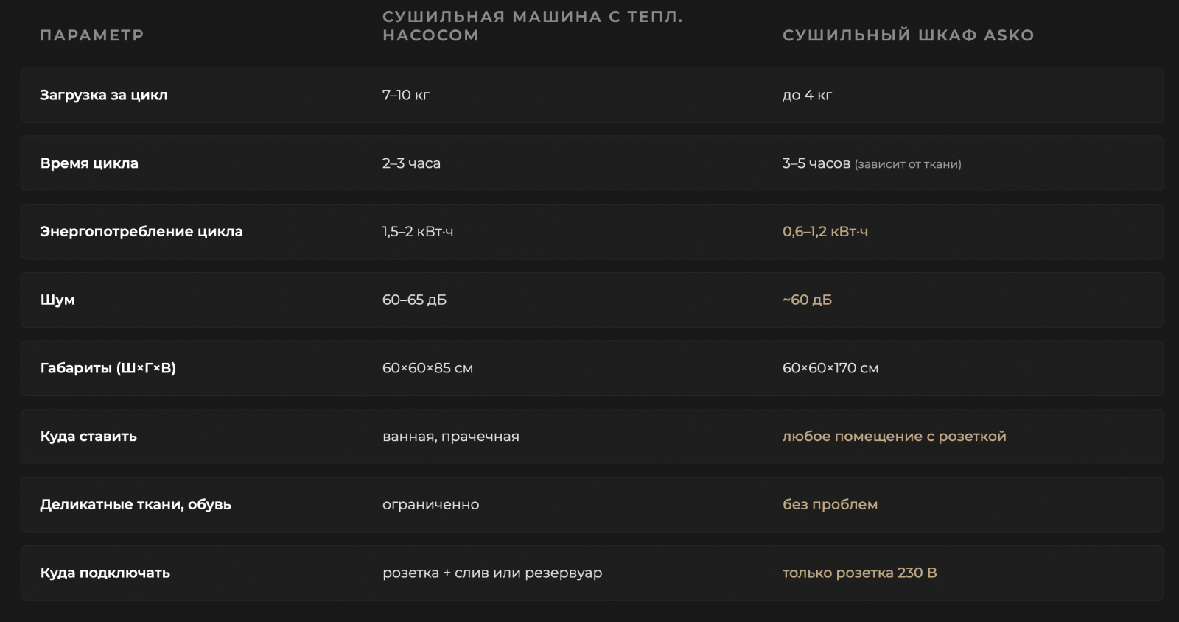Select the Деликатные ткани, обувь row label
Image resolution: width=1179 pixels, height=622 pixels.
coord(136,504)
